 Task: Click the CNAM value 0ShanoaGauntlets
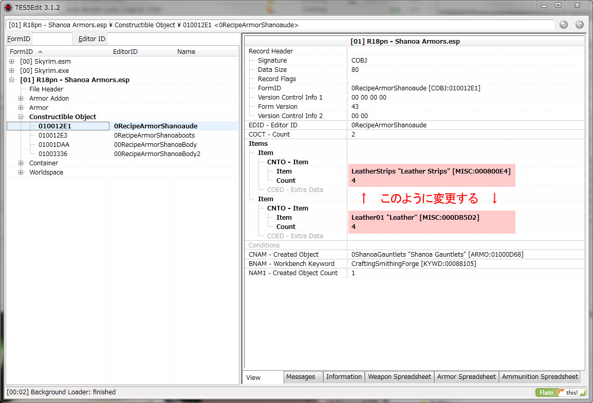coord(437,255)
